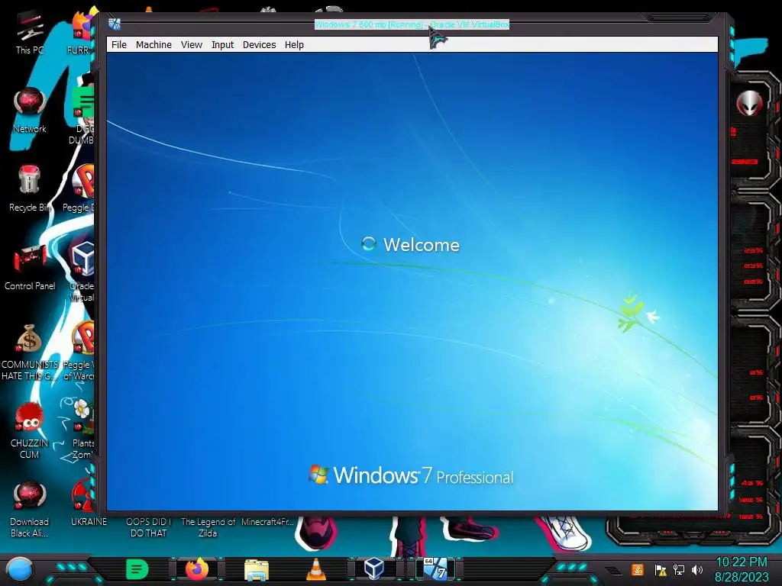
Task: Open the green notes app in taskbar
Action: 137,569
